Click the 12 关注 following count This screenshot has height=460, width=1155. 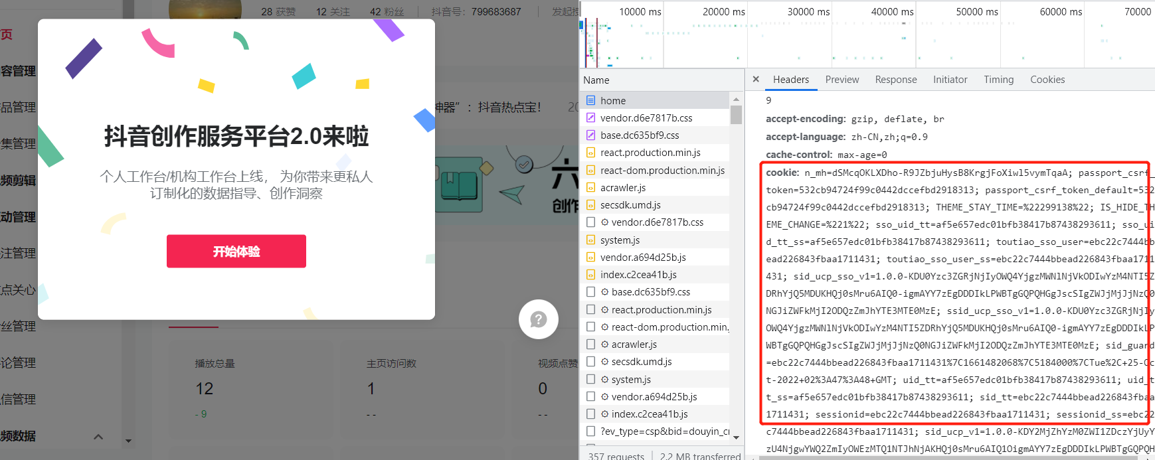click(333, 11)
